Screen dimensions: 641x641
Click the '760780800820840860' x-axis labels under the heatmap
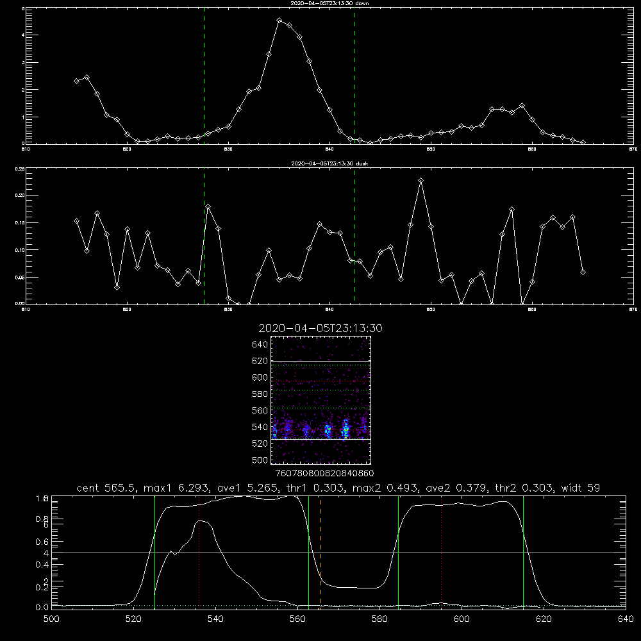[x=324, y=473]
